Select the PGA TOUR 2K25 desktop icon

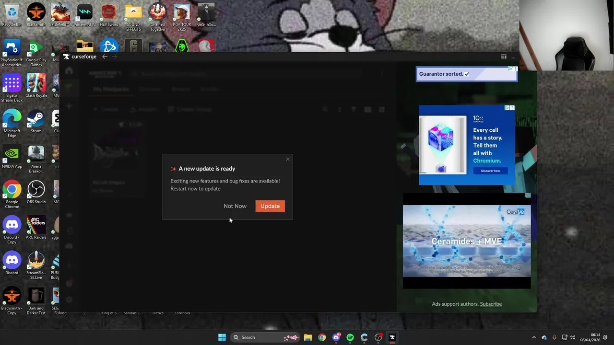[182, 18]
